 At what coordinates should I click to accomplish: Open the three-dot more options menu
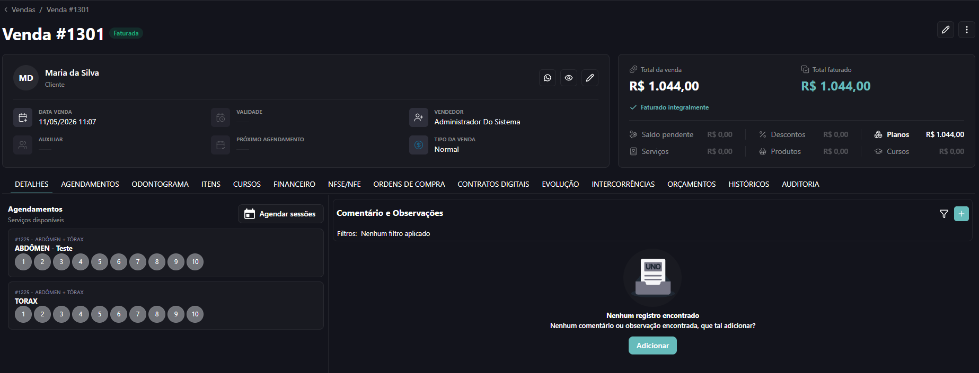click(967, 30)
